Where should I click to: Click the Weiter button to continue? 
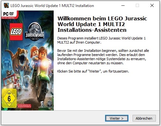[x=117, y=118]
